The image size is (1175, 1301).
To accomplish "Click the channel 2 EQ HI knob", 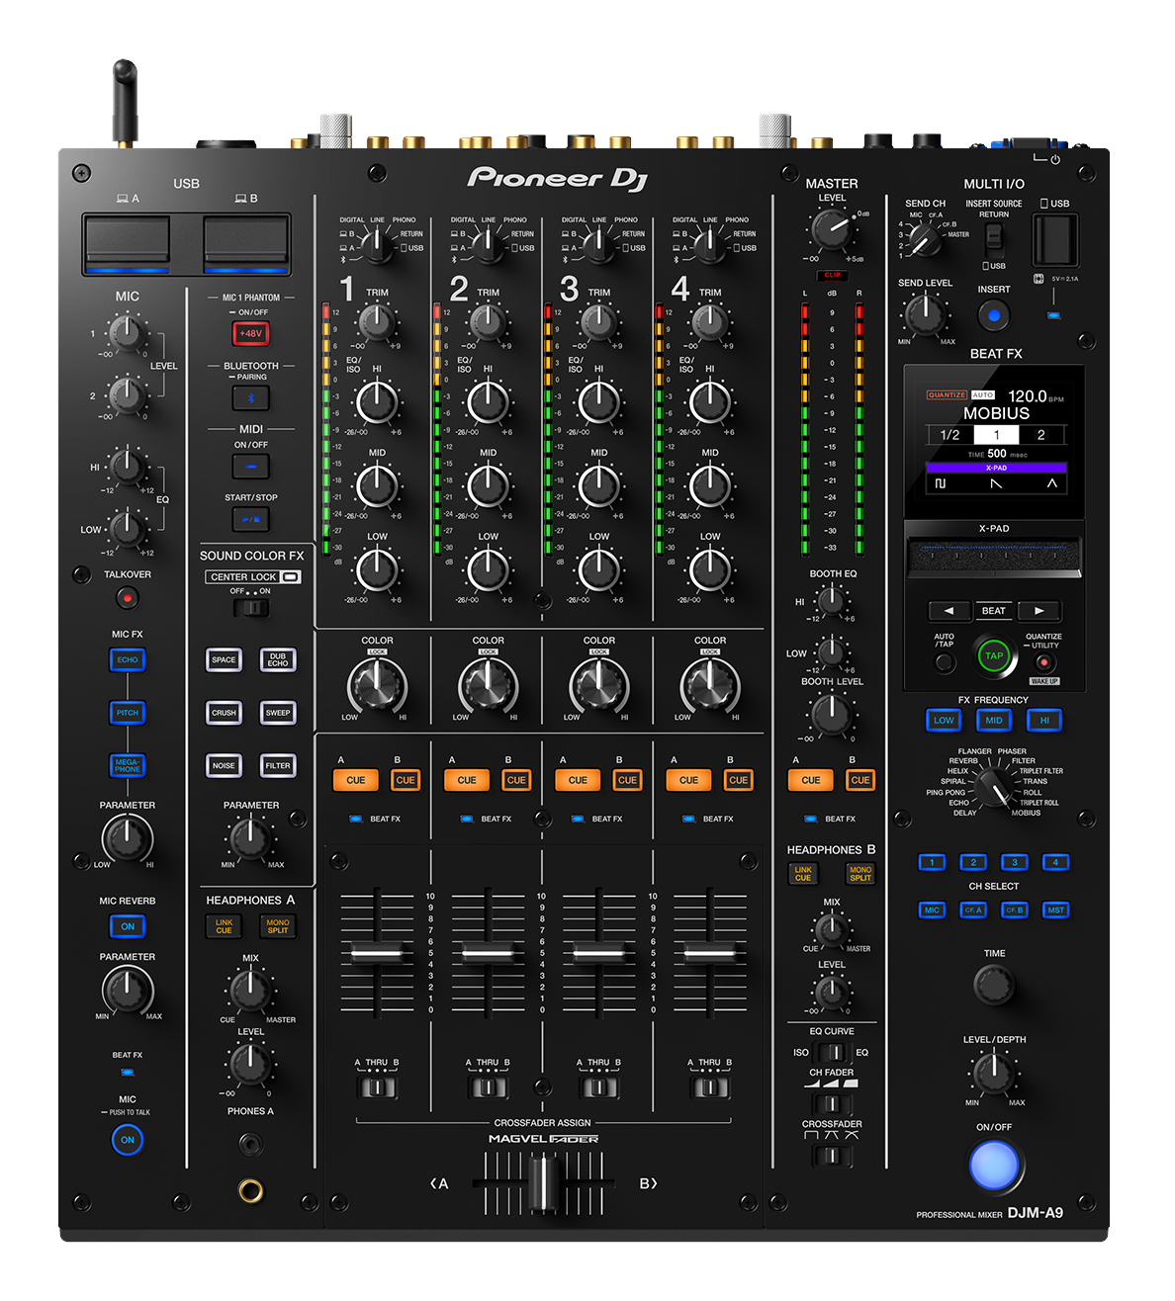I will (x=488, y=402).
